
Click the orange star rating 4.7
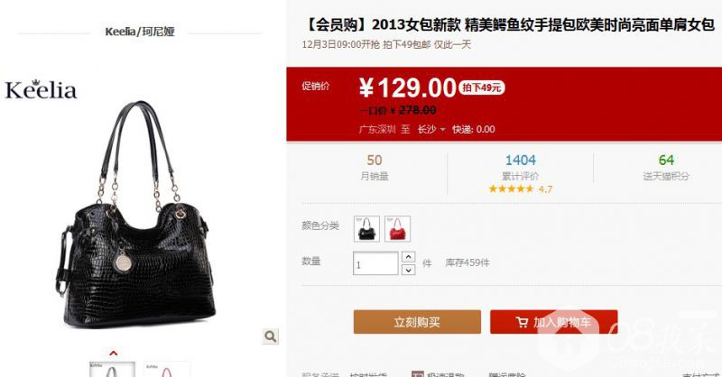[521, 188]
